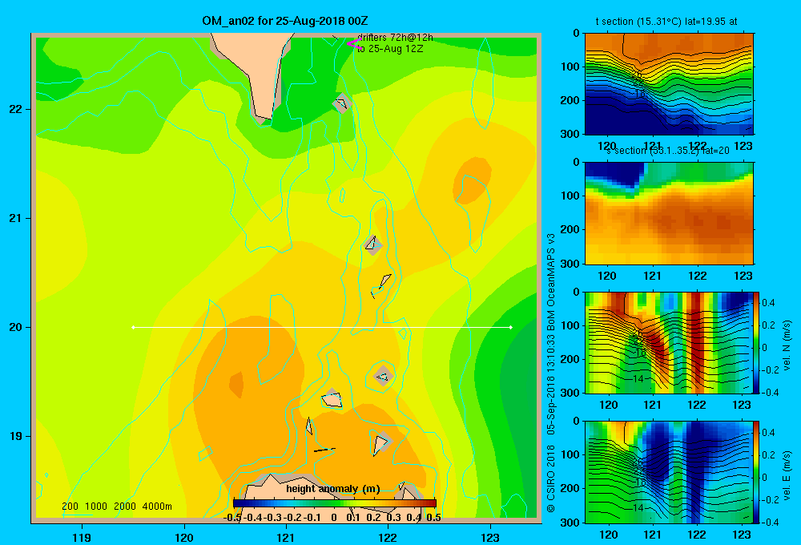Click the '200 1000 2000 4000m' depth contour legend
Screen dimensions: 801x545
click(x=116, y=507)
